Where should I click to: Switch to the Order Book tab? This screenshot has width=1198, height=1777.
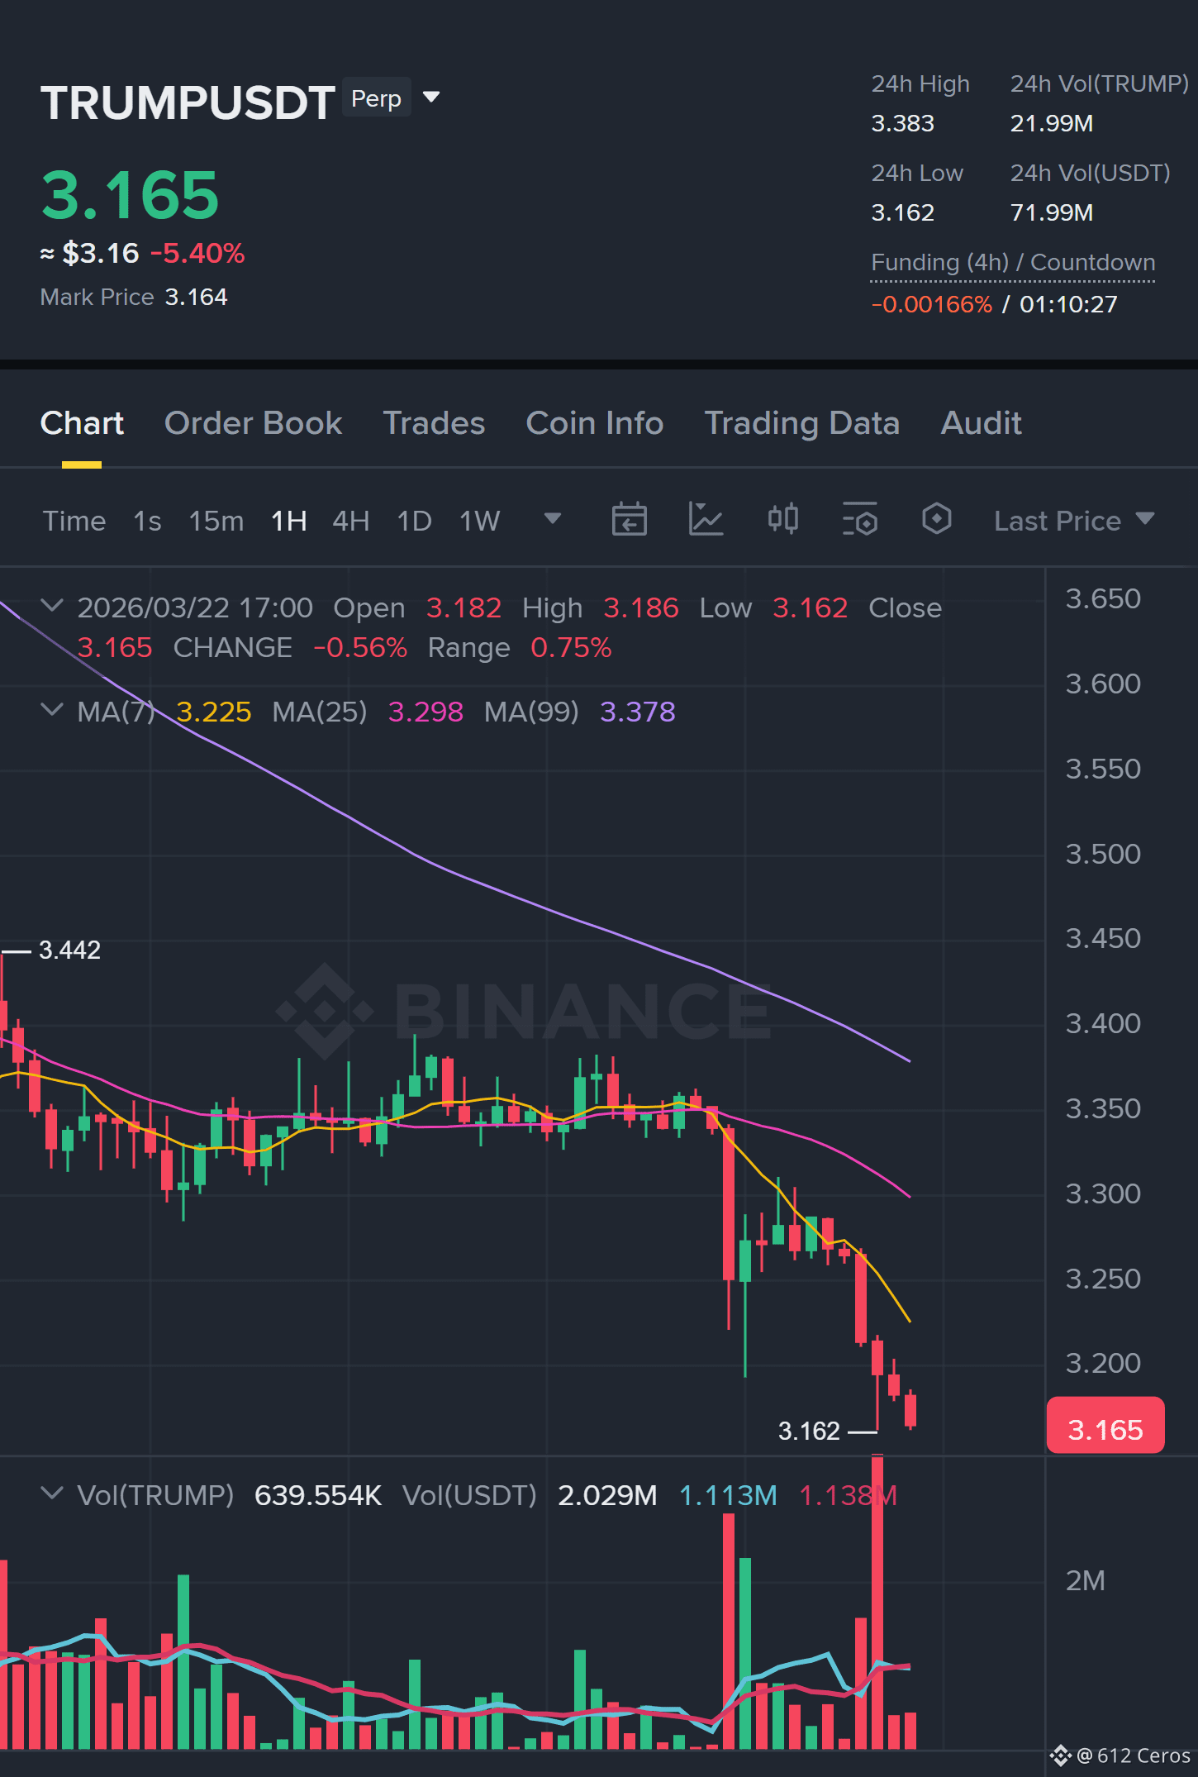[x=253, y=423]
